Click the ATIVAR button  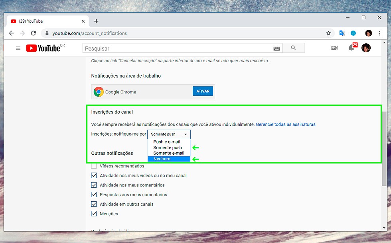pyautogui.click(x=203, y=91)
